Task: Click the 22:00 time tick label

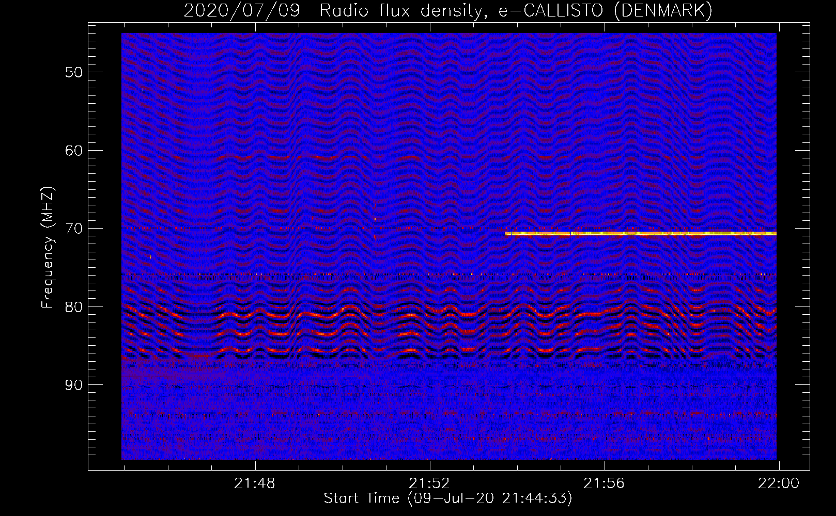Action: click(779, 483)
